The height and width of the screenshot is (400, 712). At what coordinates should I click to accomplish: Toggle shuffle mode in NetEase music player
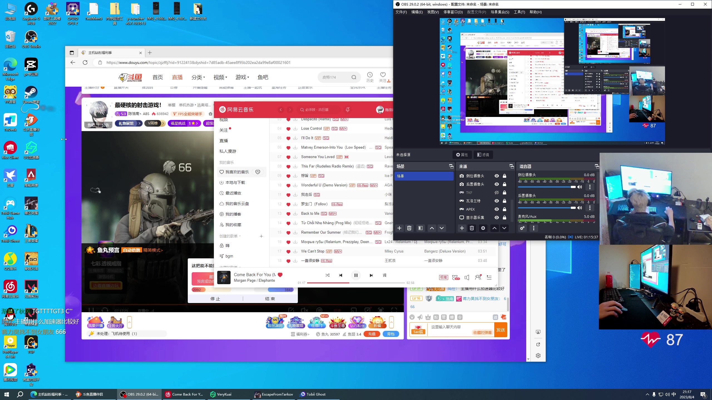pyautogui.click(x=327, y=275)
